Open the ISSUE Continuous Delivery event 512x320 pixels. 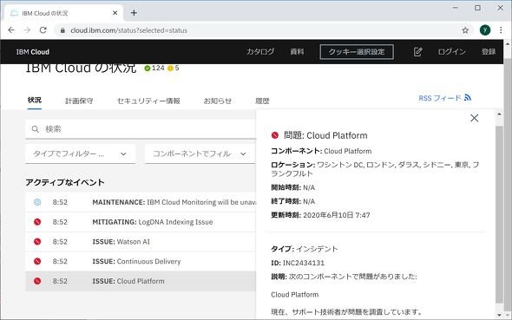[x=141, y=261]
